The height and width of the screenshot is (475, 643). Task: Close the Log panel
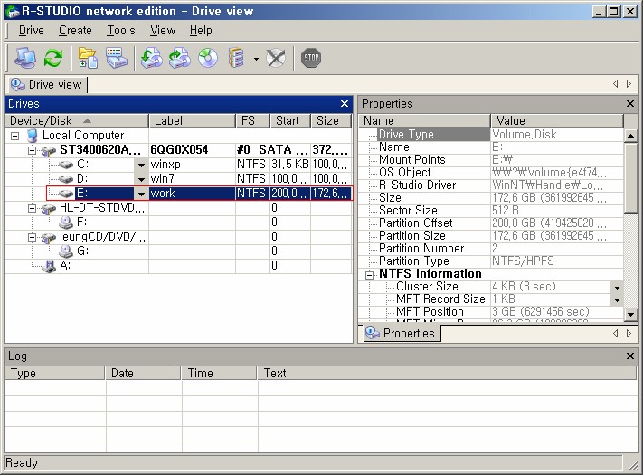click(630, 356)
